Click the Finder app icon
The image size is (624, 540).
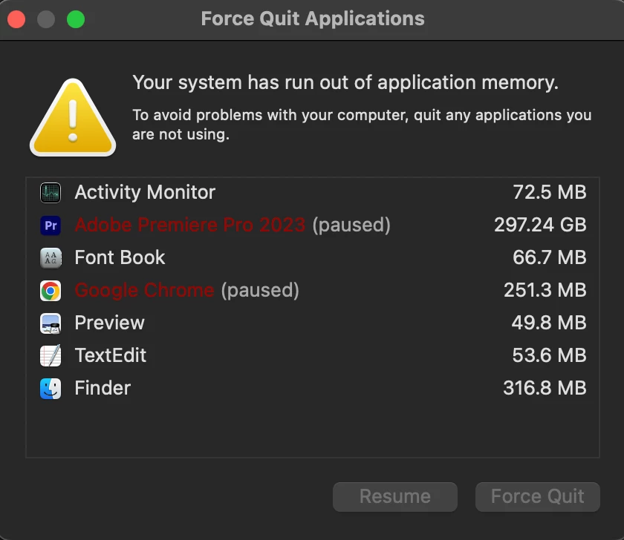point(51,388)
